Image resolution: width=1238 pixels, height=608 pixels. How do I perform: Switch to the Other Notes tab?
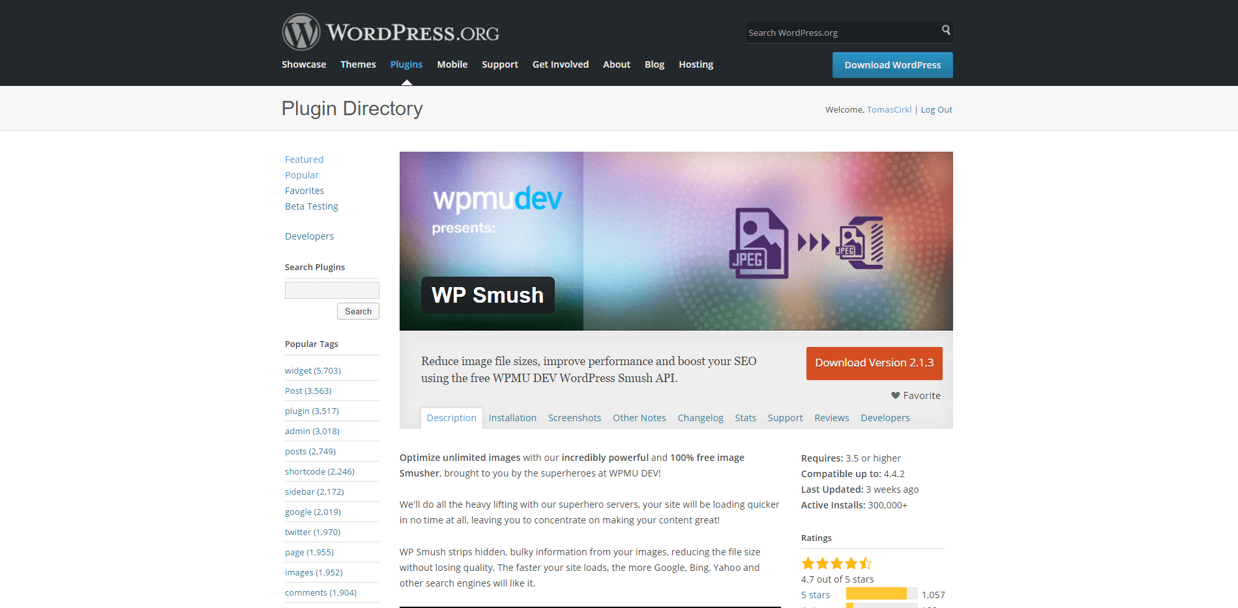640,418
